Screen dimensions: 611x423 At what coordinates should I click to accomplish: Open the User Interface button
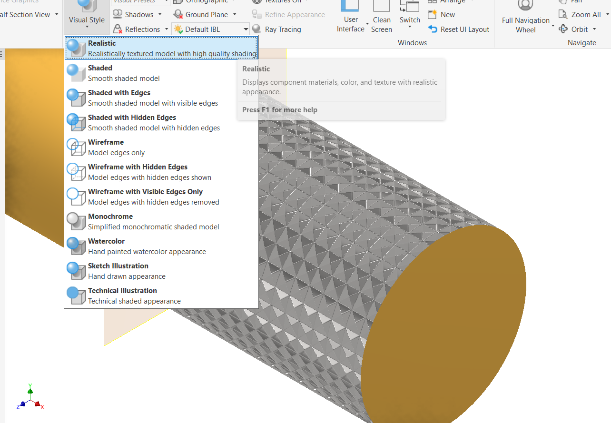tap(351, 17)
